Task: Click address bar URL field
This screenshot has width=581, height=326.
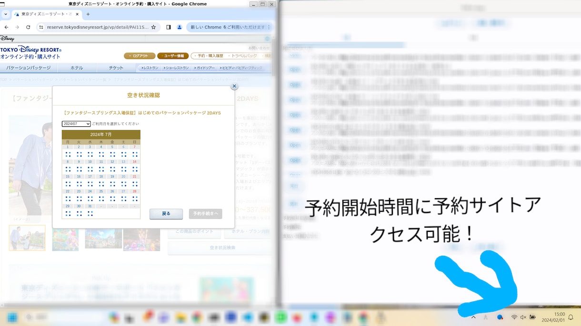Action: click(x=98, y=27)
